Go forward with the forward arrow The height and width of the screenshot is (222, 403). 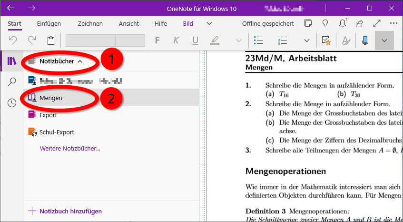tap(31, 8)
